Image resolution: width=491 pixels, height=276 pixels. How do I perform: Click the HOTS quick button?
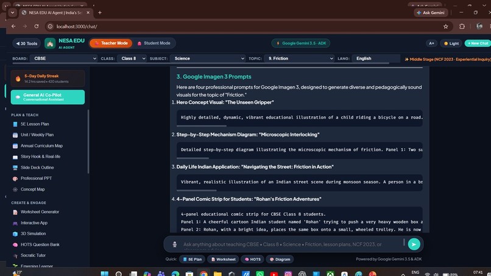click(252, 260)
